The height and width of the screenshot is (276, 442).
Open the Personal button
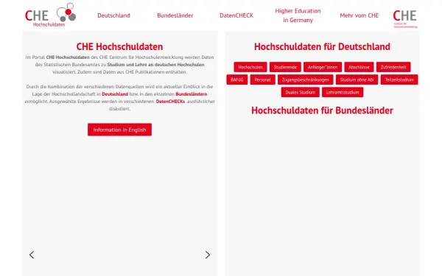point(262,79)
